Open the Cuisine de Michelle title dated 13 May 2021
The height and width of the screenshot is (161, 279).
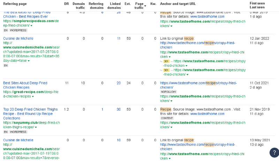[x=18, y=140]
